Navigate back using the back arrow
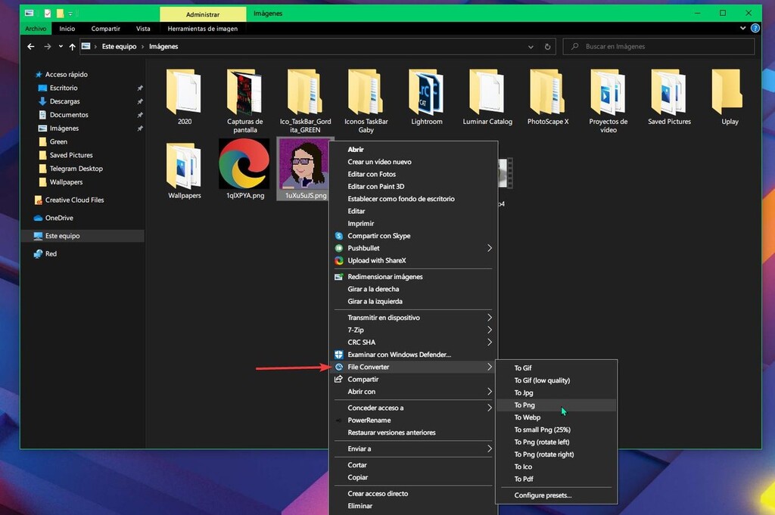This screenshot has height=515, width=775. 30,46
